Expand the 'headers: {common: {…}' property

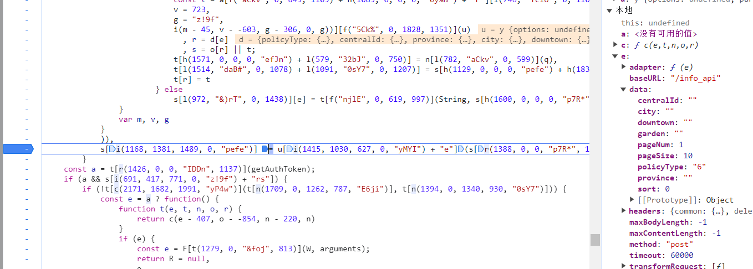click(x=624, y=211)
